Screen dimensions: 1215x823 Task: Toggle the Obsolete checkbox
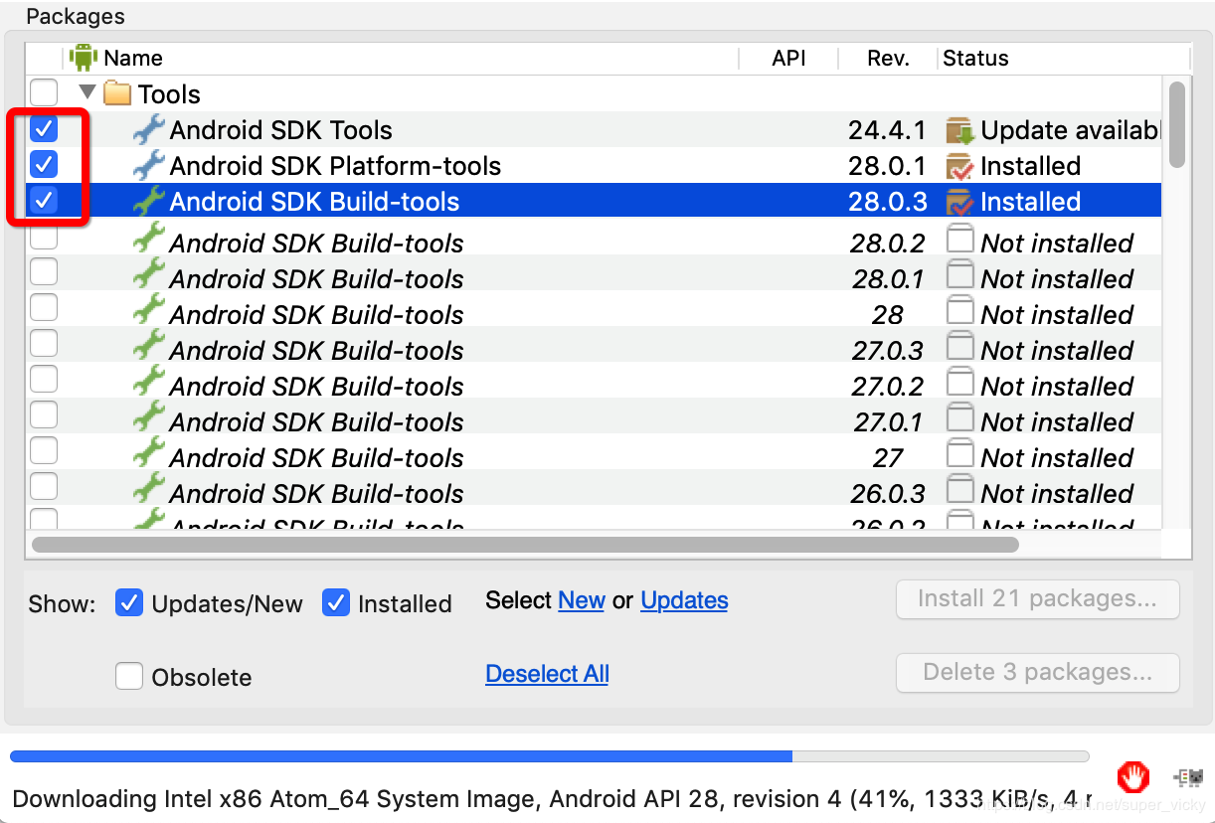129,677
